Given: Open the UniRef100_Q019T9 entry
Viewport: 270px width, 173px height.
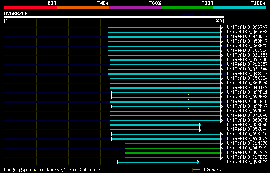Looking at the screenshot, I should coord(247,153).
